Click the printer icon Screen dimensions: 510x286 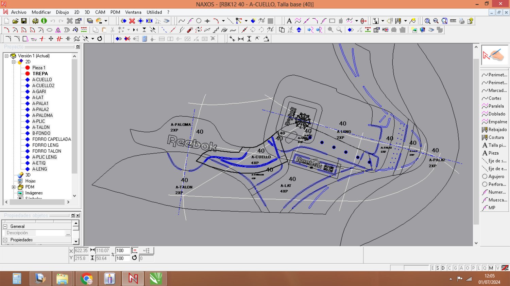tap(461, 21)
